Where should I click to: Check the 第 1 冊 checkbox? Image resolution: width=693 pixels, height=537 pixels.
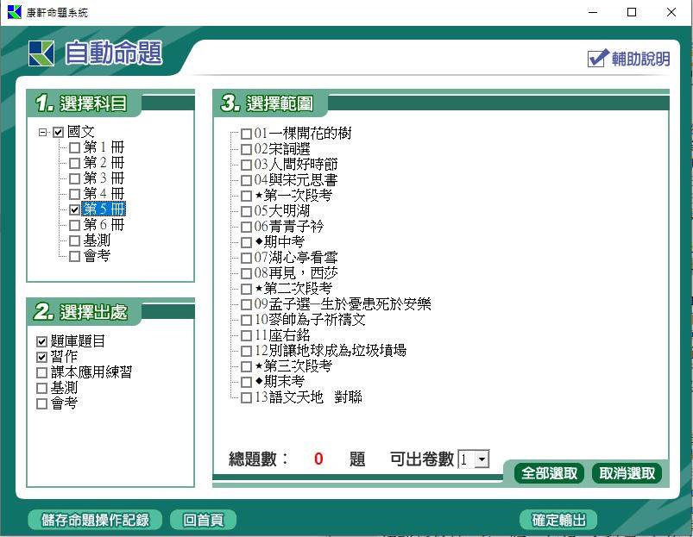(75, 147)
